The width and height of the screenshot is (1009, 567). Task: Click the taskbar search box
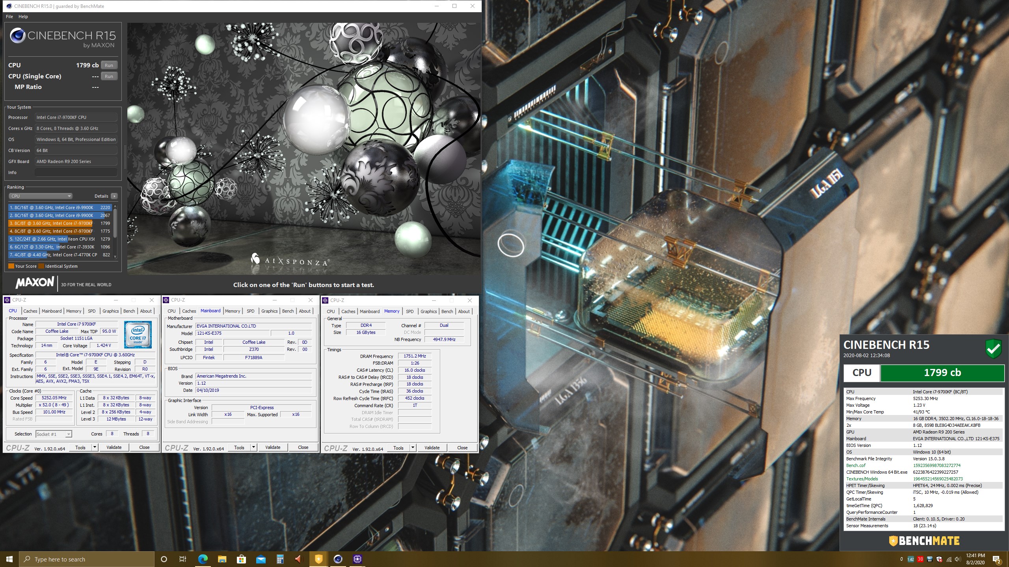87,559
